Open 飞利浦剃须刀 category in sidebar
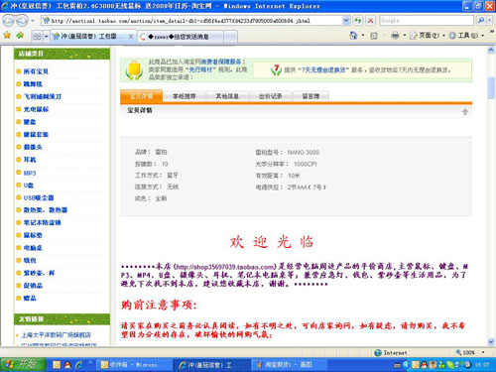Image resolution: width=496 pixels, height=372 pixels. click(x=43, y=96)
